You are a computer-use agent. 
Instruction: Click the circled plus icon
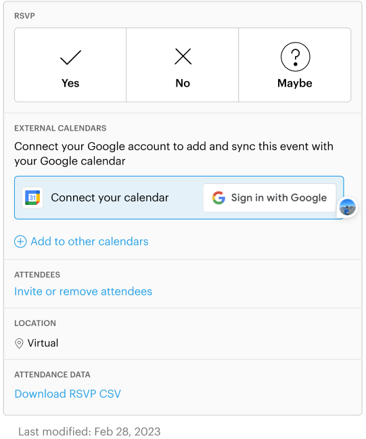click(x=20, y=241)
